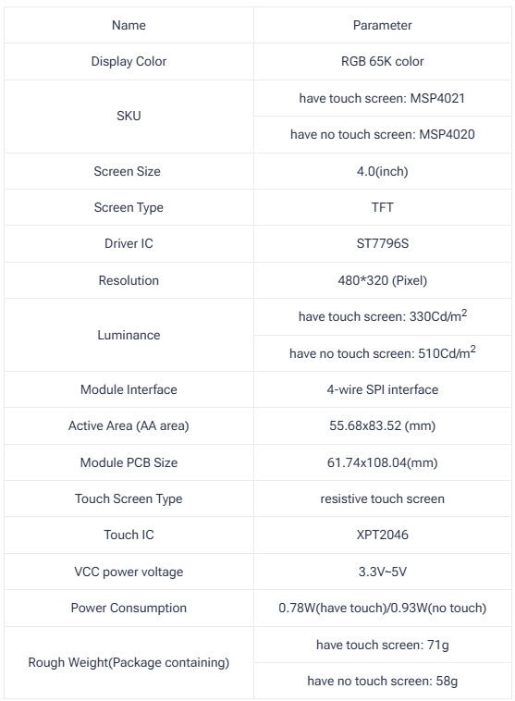Select the 61.74x108.04(mm) PCB size
This screenshot has height=701, width=515.
382,462
